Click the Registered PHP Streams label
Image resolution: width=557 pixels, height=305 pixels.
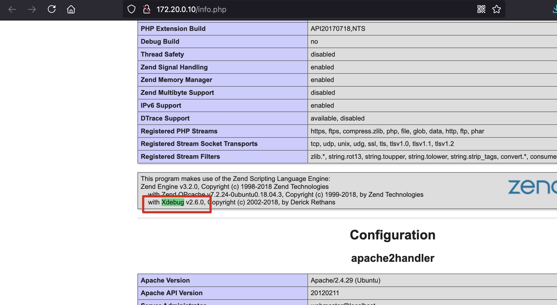[179, 131]
